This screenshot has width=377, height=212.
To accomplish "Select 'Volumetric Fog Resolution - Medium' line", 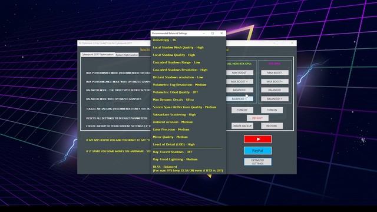I will [179, 85].
